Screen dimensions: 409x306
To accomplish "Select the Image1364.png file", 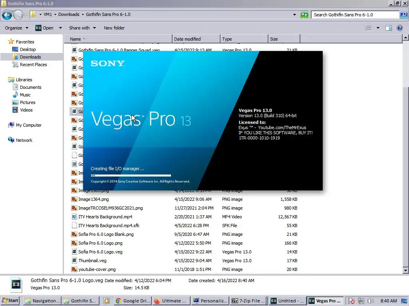I will pos(93,199).
